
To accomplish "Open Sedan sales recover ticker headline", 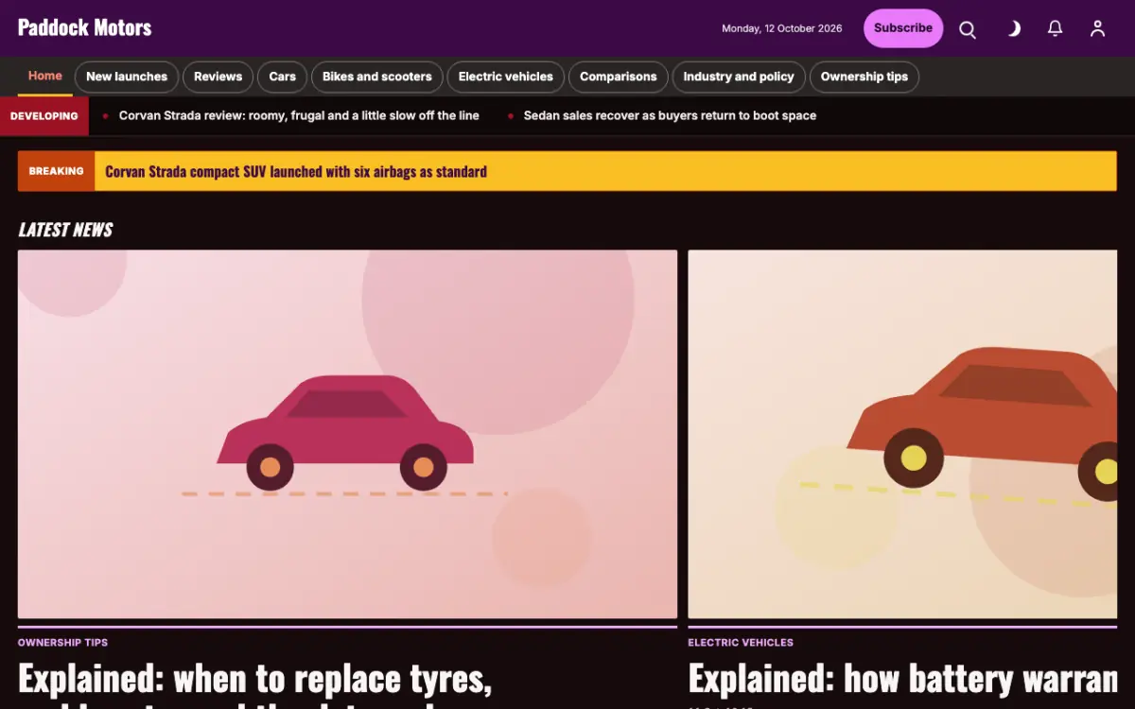I will [670, 115].
